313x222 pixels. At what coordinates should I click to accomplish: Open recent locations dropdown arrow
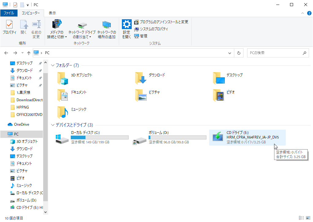[22, 53]
